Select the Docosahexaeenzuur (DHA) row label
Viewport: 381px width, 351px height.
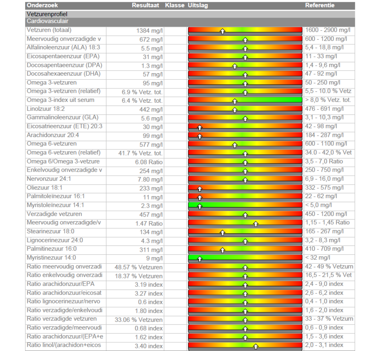point(63,74)
